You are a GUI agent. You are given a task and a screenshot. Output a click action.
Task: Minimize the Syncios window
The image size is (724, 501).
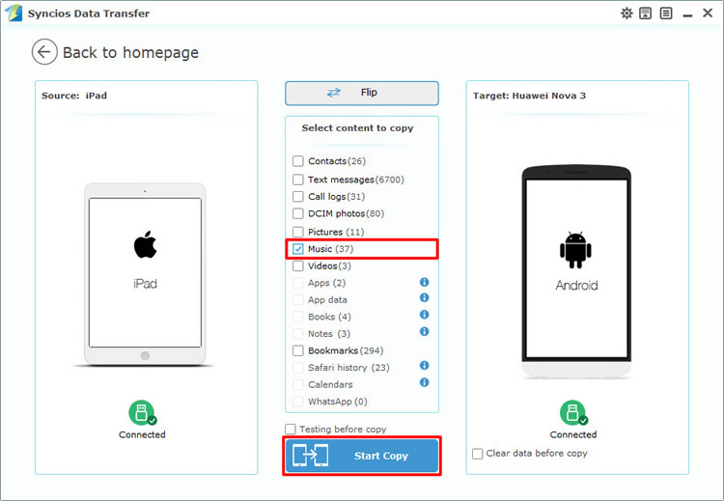[687, 14]
